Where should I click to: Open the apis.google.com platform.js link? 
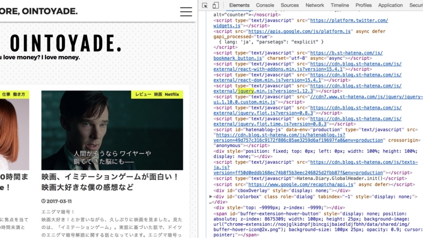(x=299, y=31)
